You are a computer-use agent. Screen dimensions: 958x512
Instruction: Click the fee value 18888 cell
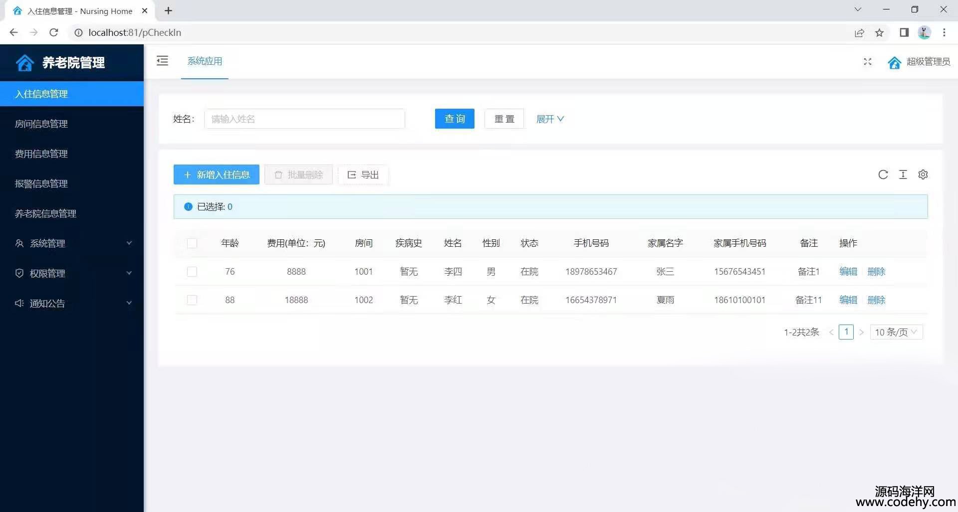296,300
